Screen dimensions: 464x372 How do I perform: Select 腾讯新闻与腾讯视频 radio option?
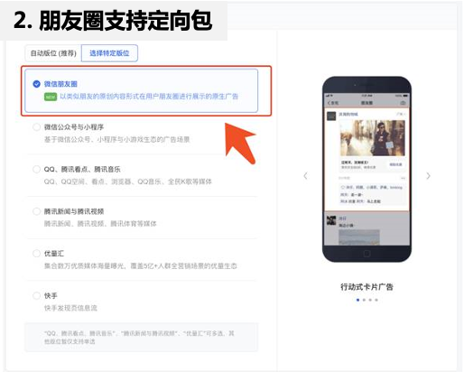[36, 211]
